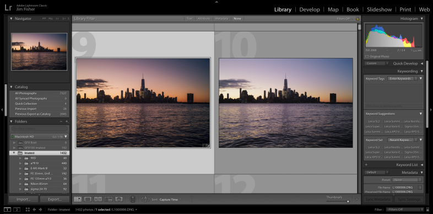The height and width of the screenshot is (214, 433).
Task: Click the Export button
Action: tap(55, 199)
